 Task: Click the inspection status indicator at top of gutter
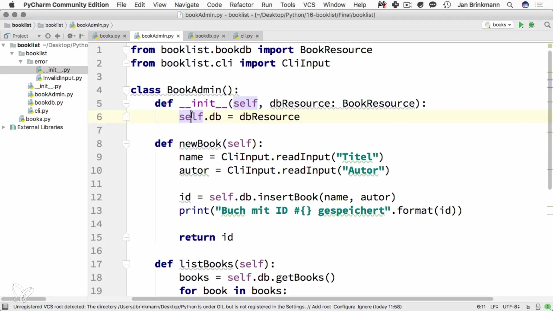point(550,46)
